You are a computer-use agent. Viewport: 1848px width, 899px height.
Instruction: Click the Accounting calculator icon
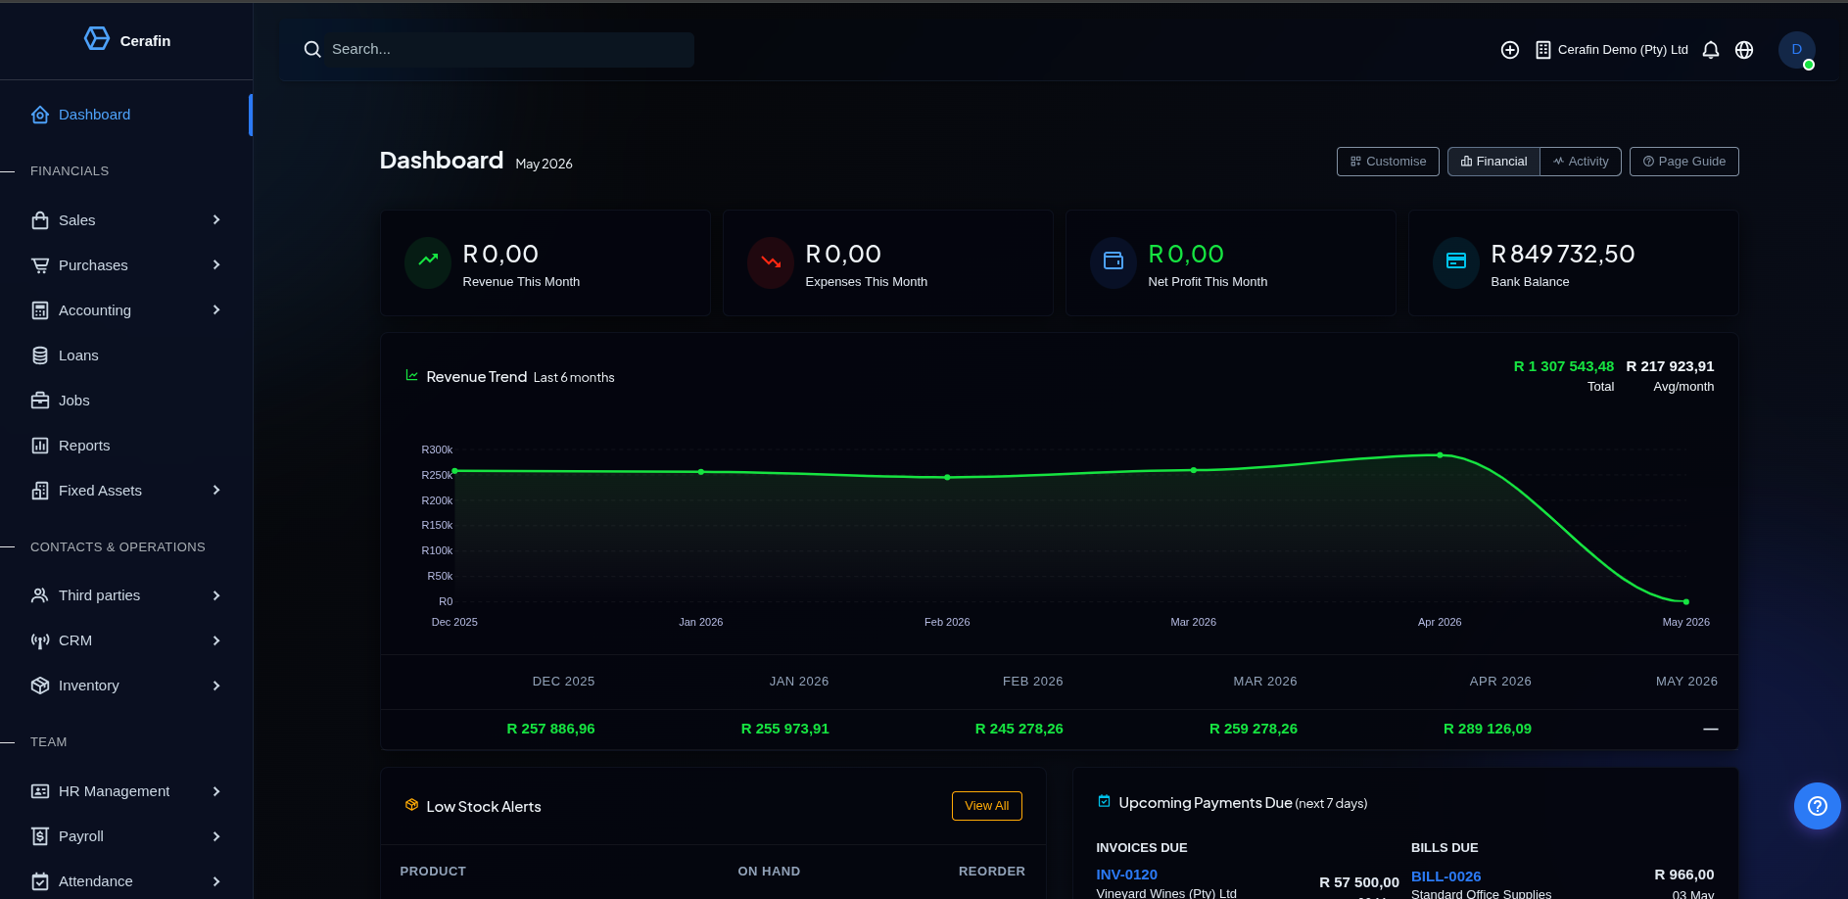coord(40,310)
